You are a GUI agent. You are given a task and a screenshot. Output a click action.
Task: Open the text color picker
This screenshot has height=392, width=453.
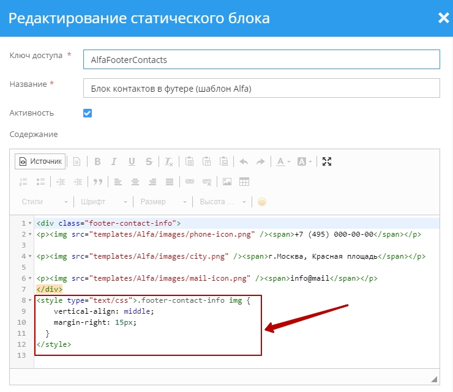click(282, 161)
